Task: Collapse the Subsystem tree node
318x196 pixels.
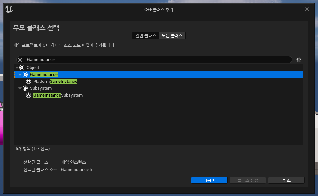Action: (20, 88)
